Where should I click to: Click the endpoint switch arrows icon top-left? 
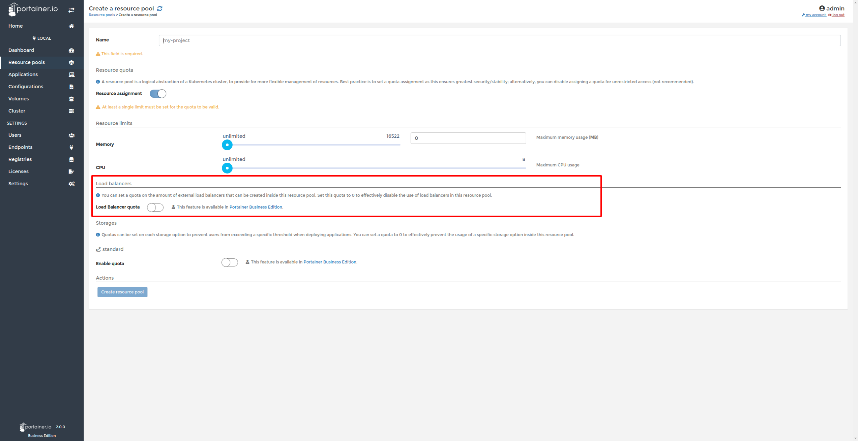[x=71, y=10]
